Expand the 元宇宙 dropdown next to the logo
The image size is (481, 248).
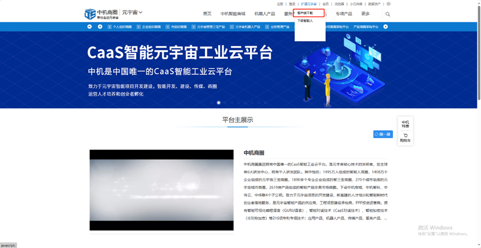(132, 12)
